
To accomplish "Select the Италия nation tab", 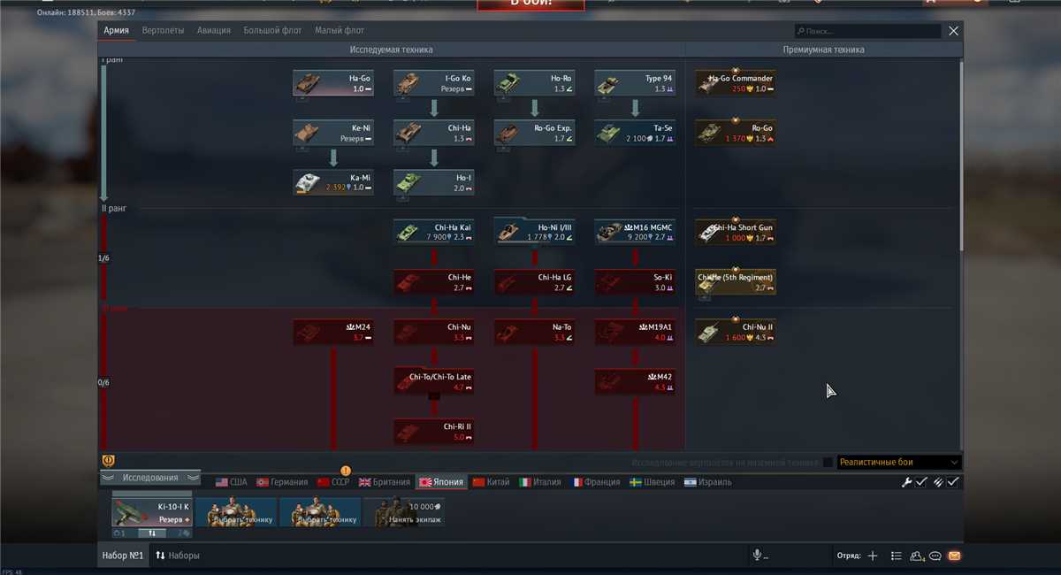I will tap(540, 482).
